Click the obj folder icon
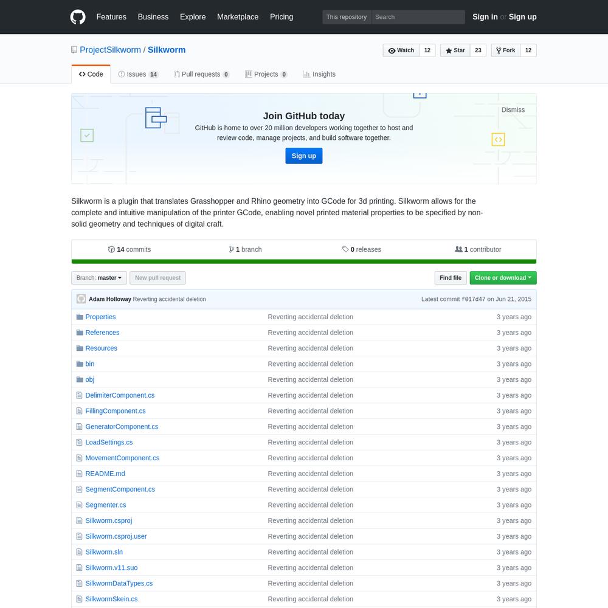608x608 pixels. [80, 379]
